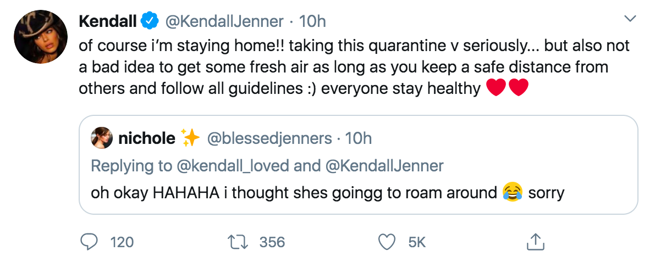This screenshot has height=262, width=655.
Task: Open the @KendallJenner handle beside Kendall's name
Action: [225, 21]
